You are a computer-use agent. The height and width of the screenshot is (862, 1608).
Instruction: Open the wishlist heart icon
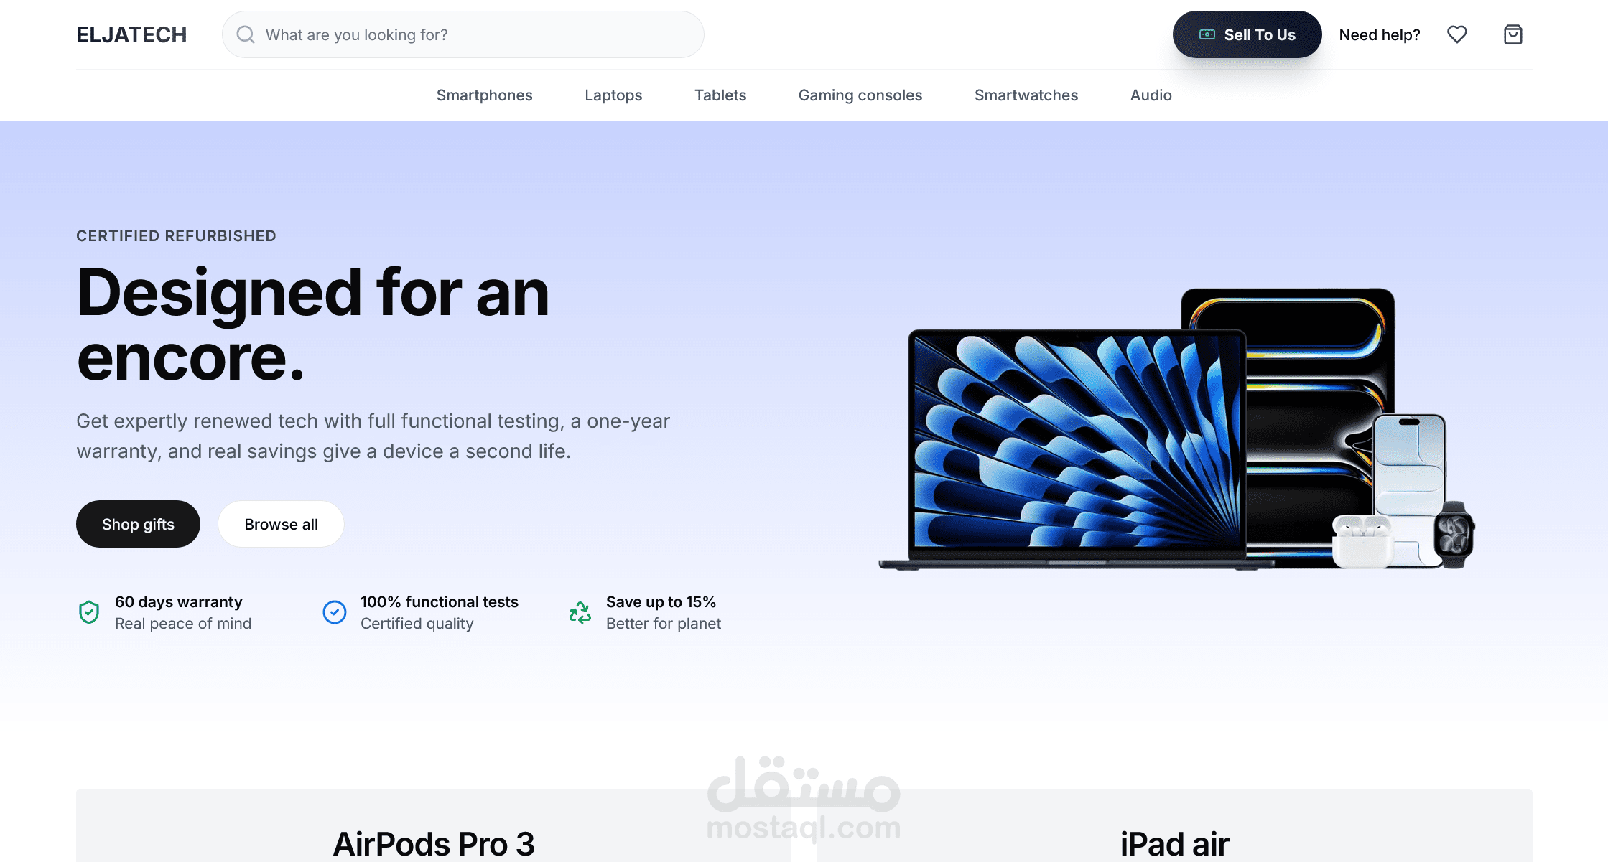(x=1457, y=34)
